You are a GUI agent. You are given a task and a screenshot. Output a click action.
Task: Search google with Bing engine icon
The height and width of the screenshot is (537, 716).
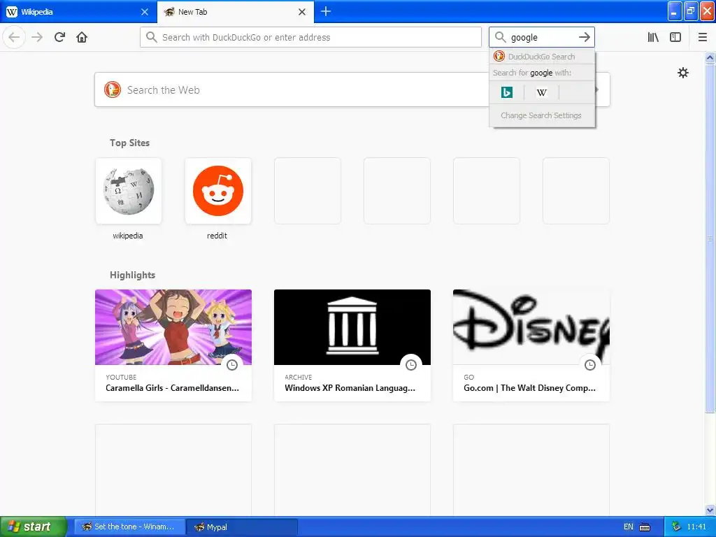click(507, 92)
